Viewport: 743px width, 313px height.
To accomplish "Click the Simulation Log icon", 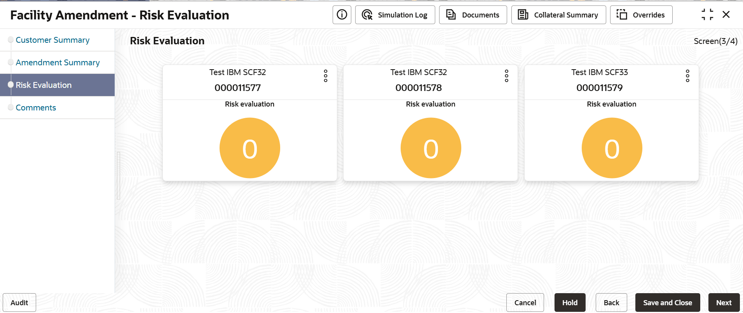I will click(367, 15).
